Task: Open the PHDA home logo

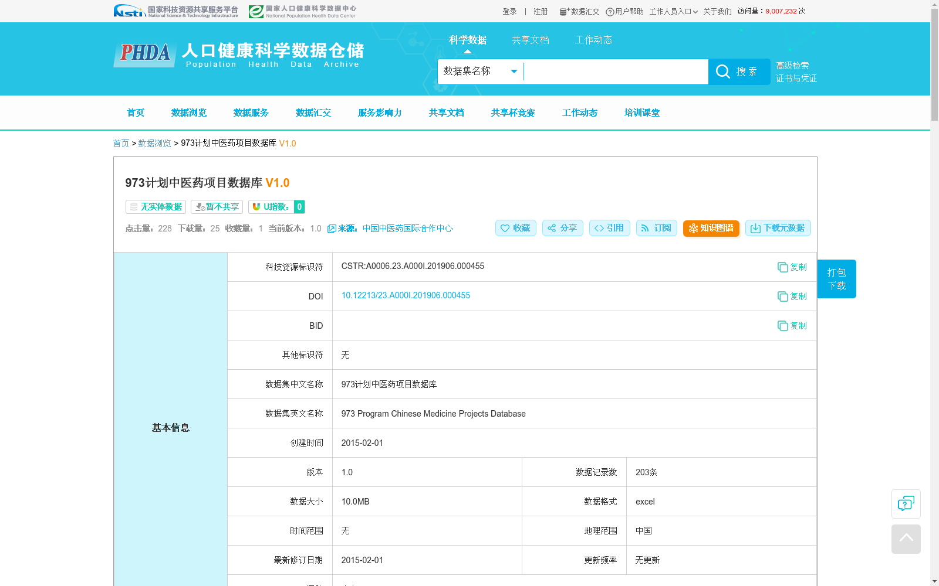Action: click(x=239, y=54)
